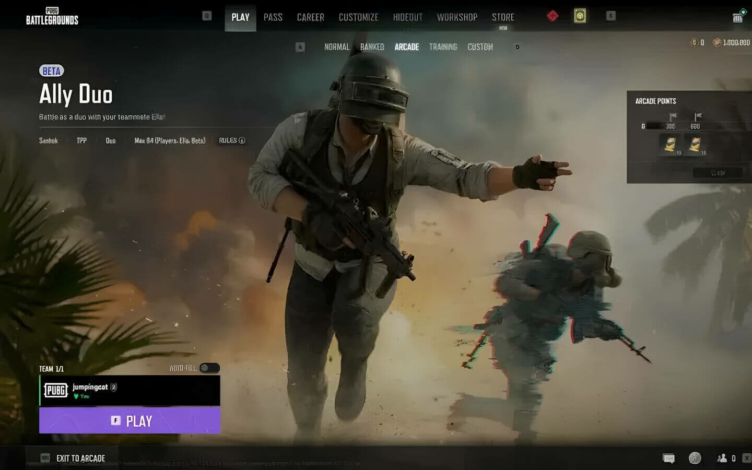Click the BETA badge above Ally Duo
752x470 pixels.
click(51, 71)
